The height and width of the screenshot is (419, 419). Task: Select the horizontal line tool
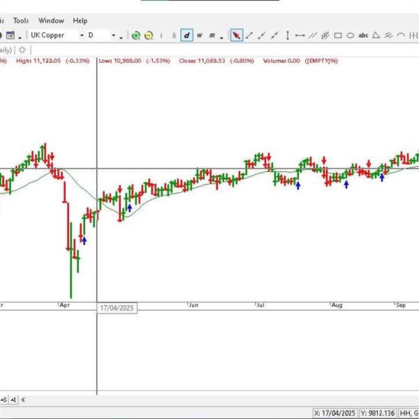(x=300, y=36)
